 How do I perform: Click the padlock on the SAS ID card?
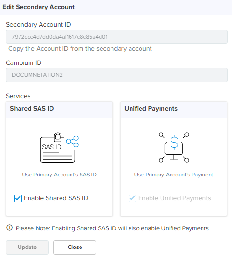(x=58, y=137)
